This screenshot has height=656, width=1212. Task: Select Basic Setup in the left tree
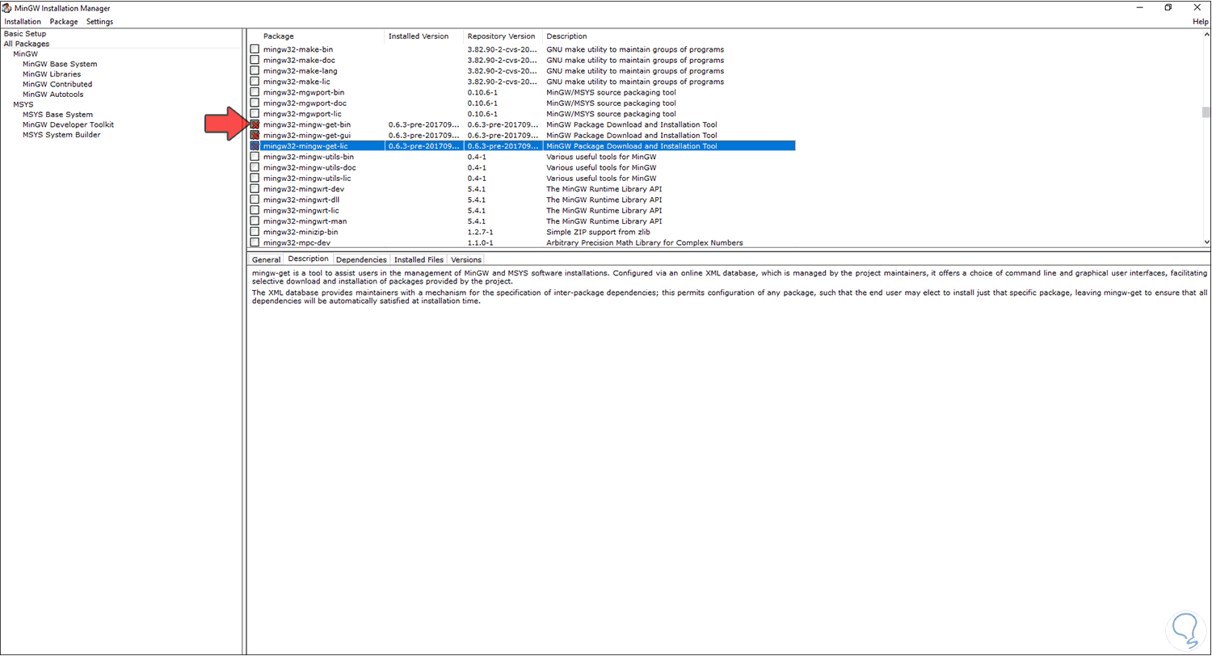(x=25, y=34)
